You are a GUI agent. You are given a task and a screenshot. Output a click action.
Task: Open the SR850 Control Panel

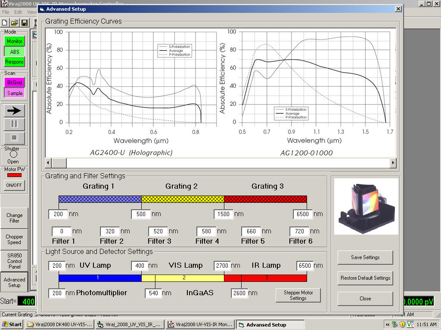14,261
